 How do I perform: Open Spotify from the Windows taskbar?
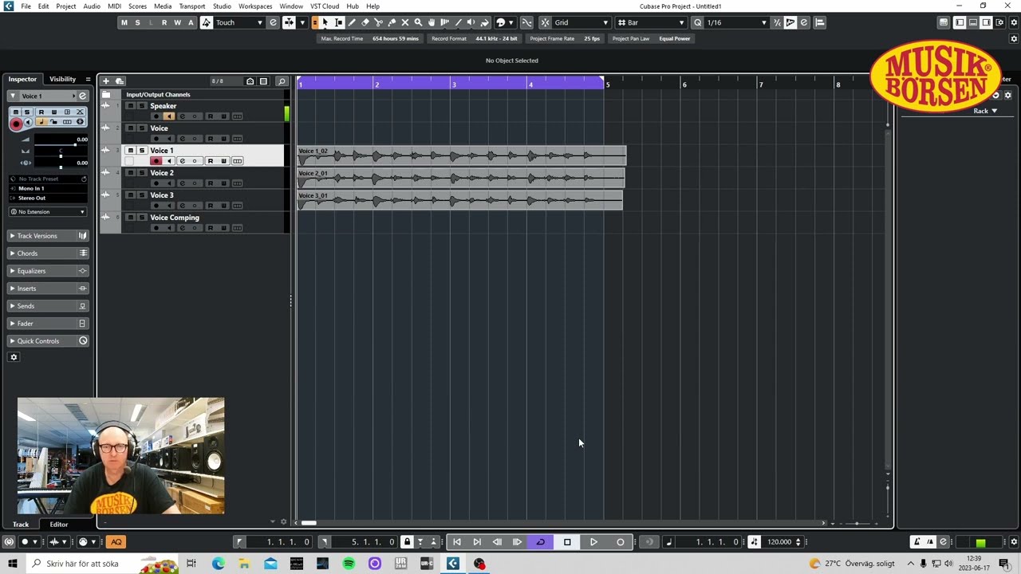pyautogui.click(x=349, y=564)
